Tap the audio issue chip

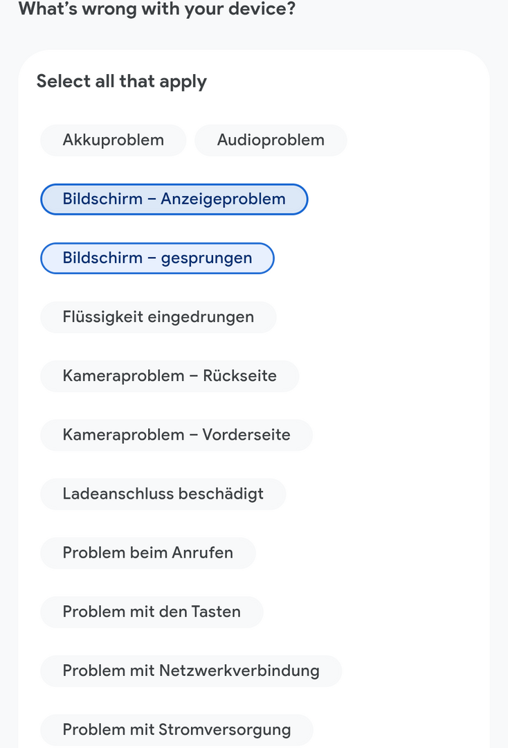271,140
